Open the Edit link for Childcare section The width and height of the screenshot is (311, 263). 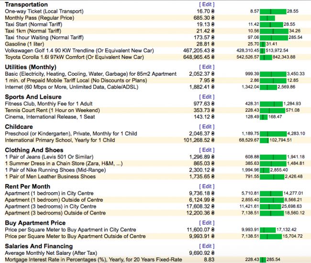(207, 127)
